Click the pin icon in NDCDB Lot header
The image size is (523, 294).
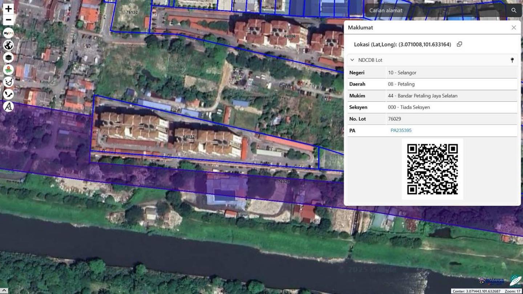point(512,60)
